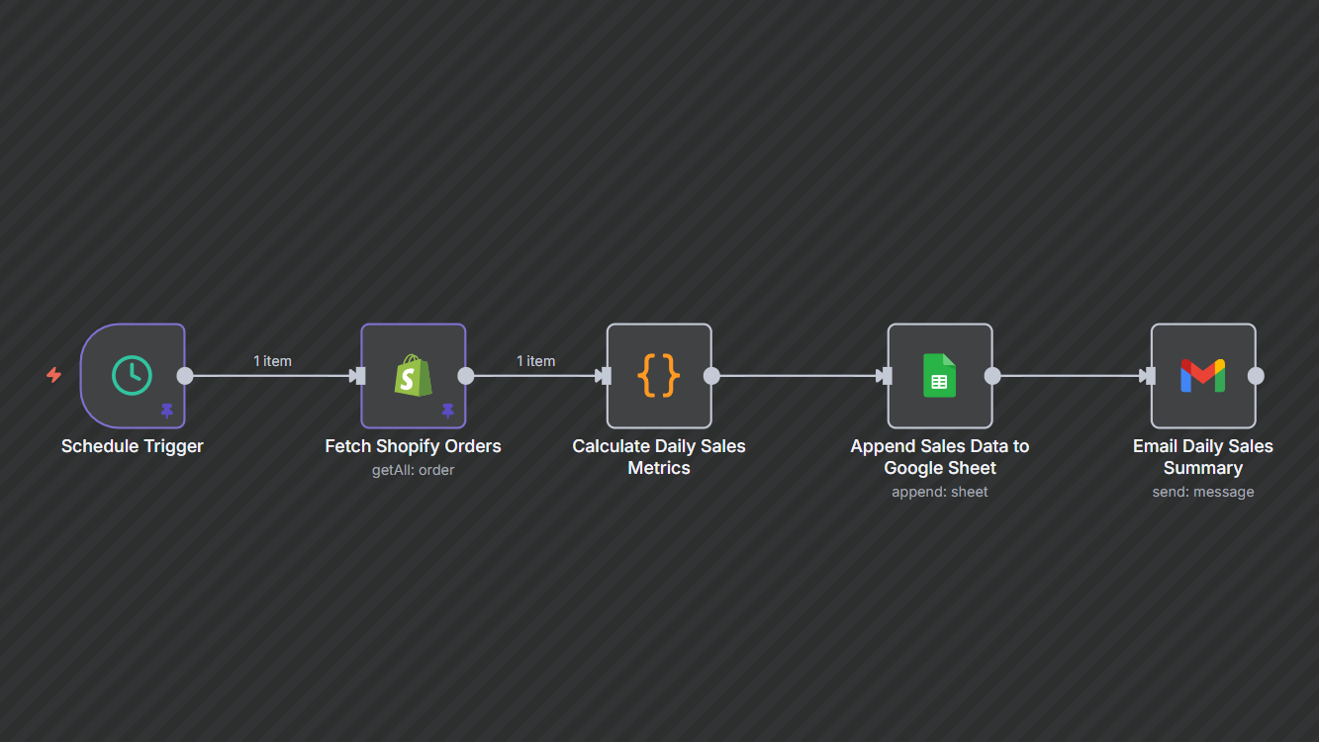Click the Schedule Trigger clock icon
The height and width of the screenshot is (742, 1319).
[x=132, y=376]
